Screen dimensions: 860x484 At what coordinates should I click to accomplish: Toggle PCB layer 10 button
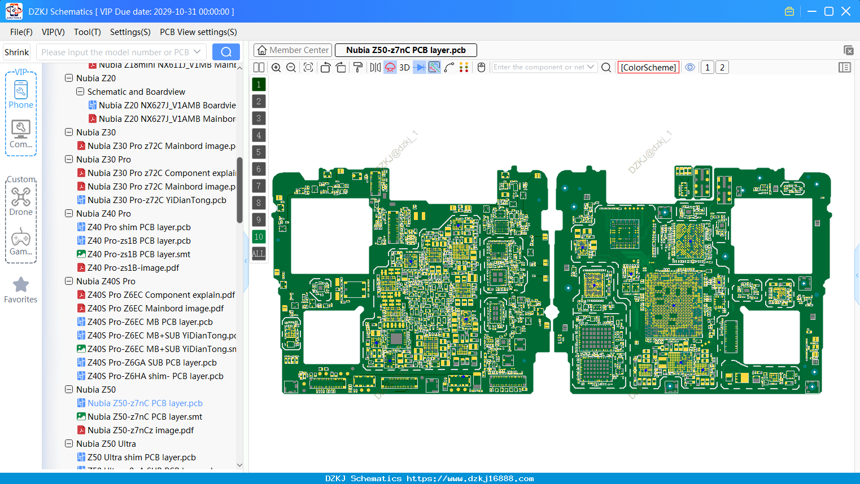tap(259, 237)
